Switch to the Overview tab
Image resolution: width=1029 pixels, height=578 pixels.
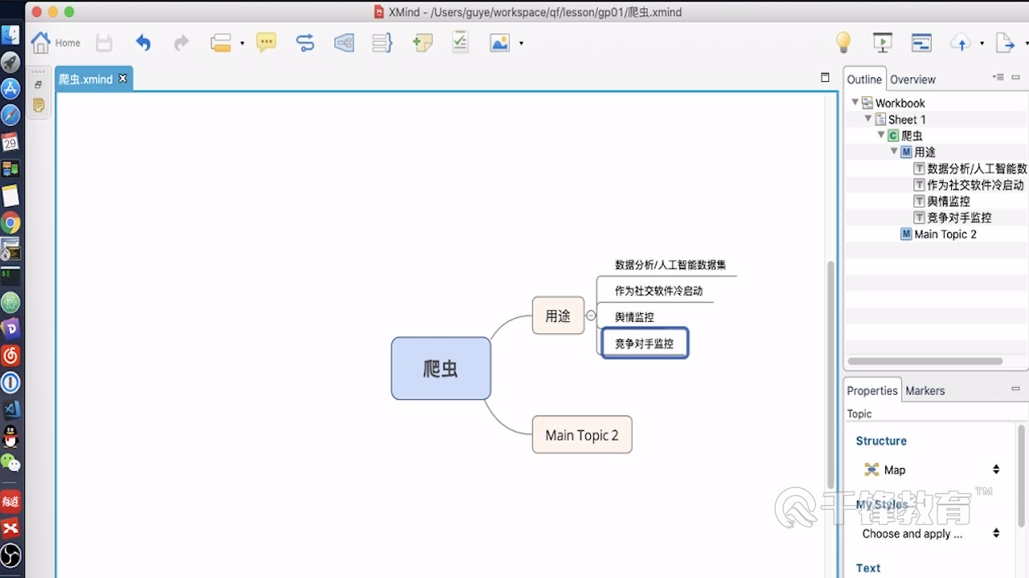(x=912, y=79)
